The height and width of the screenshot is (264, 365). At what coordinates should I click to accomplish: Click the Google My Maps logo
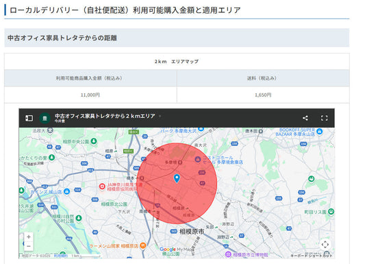177,250
